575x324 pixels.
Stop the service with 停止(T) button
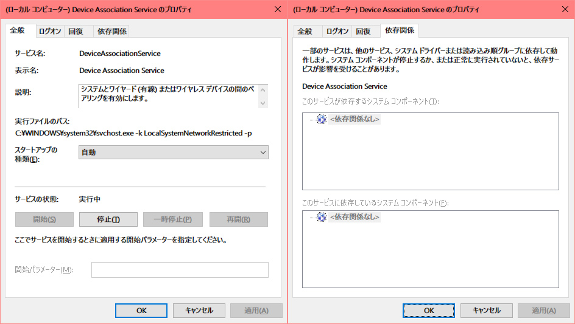108,219
